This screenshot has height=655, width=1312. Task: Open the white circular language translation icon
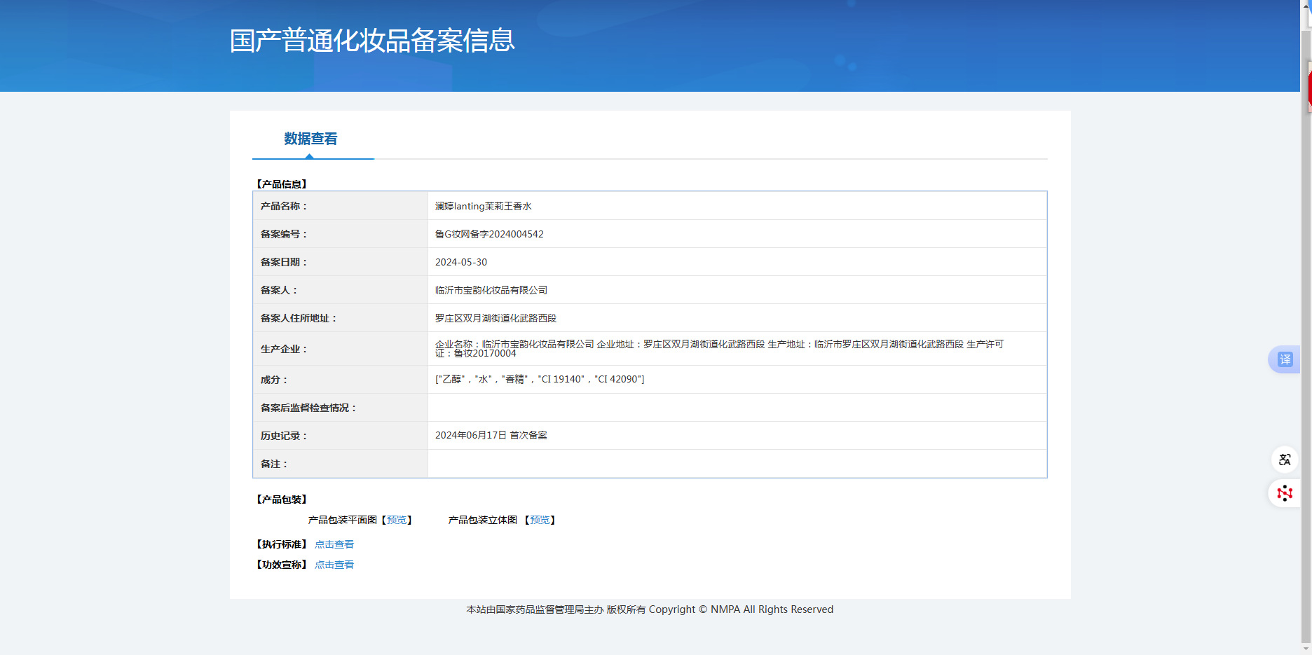(1285, 460)
